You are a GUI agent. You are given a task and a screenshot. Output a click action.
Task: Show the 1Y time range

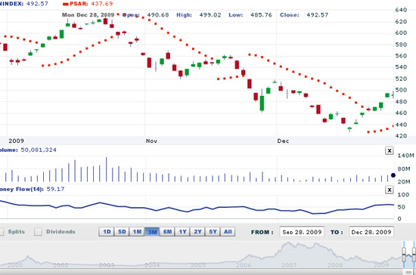(x=182, y=232)
